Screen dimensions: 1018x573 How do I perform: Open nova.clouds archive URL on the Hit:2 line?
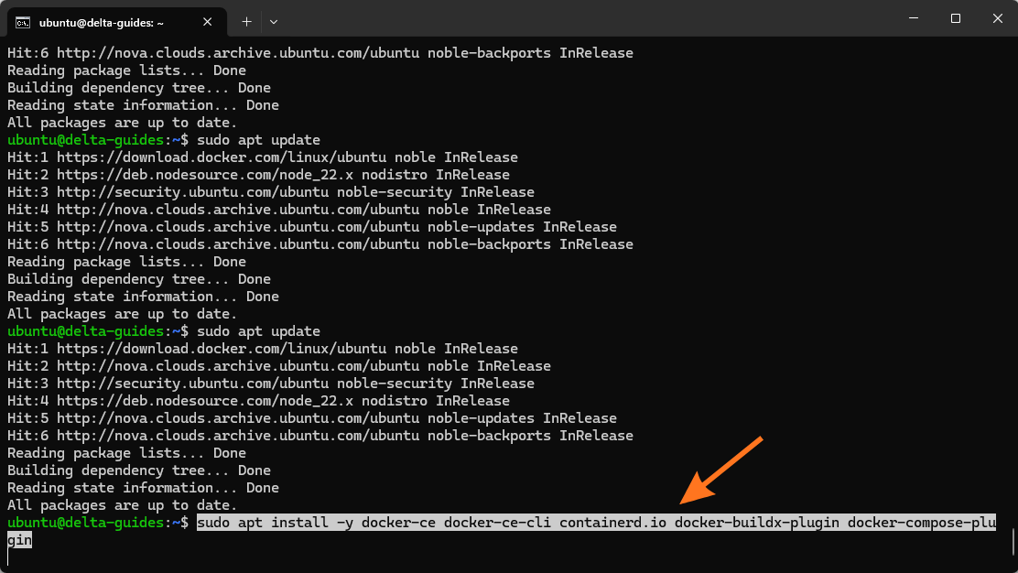(238, 366)
